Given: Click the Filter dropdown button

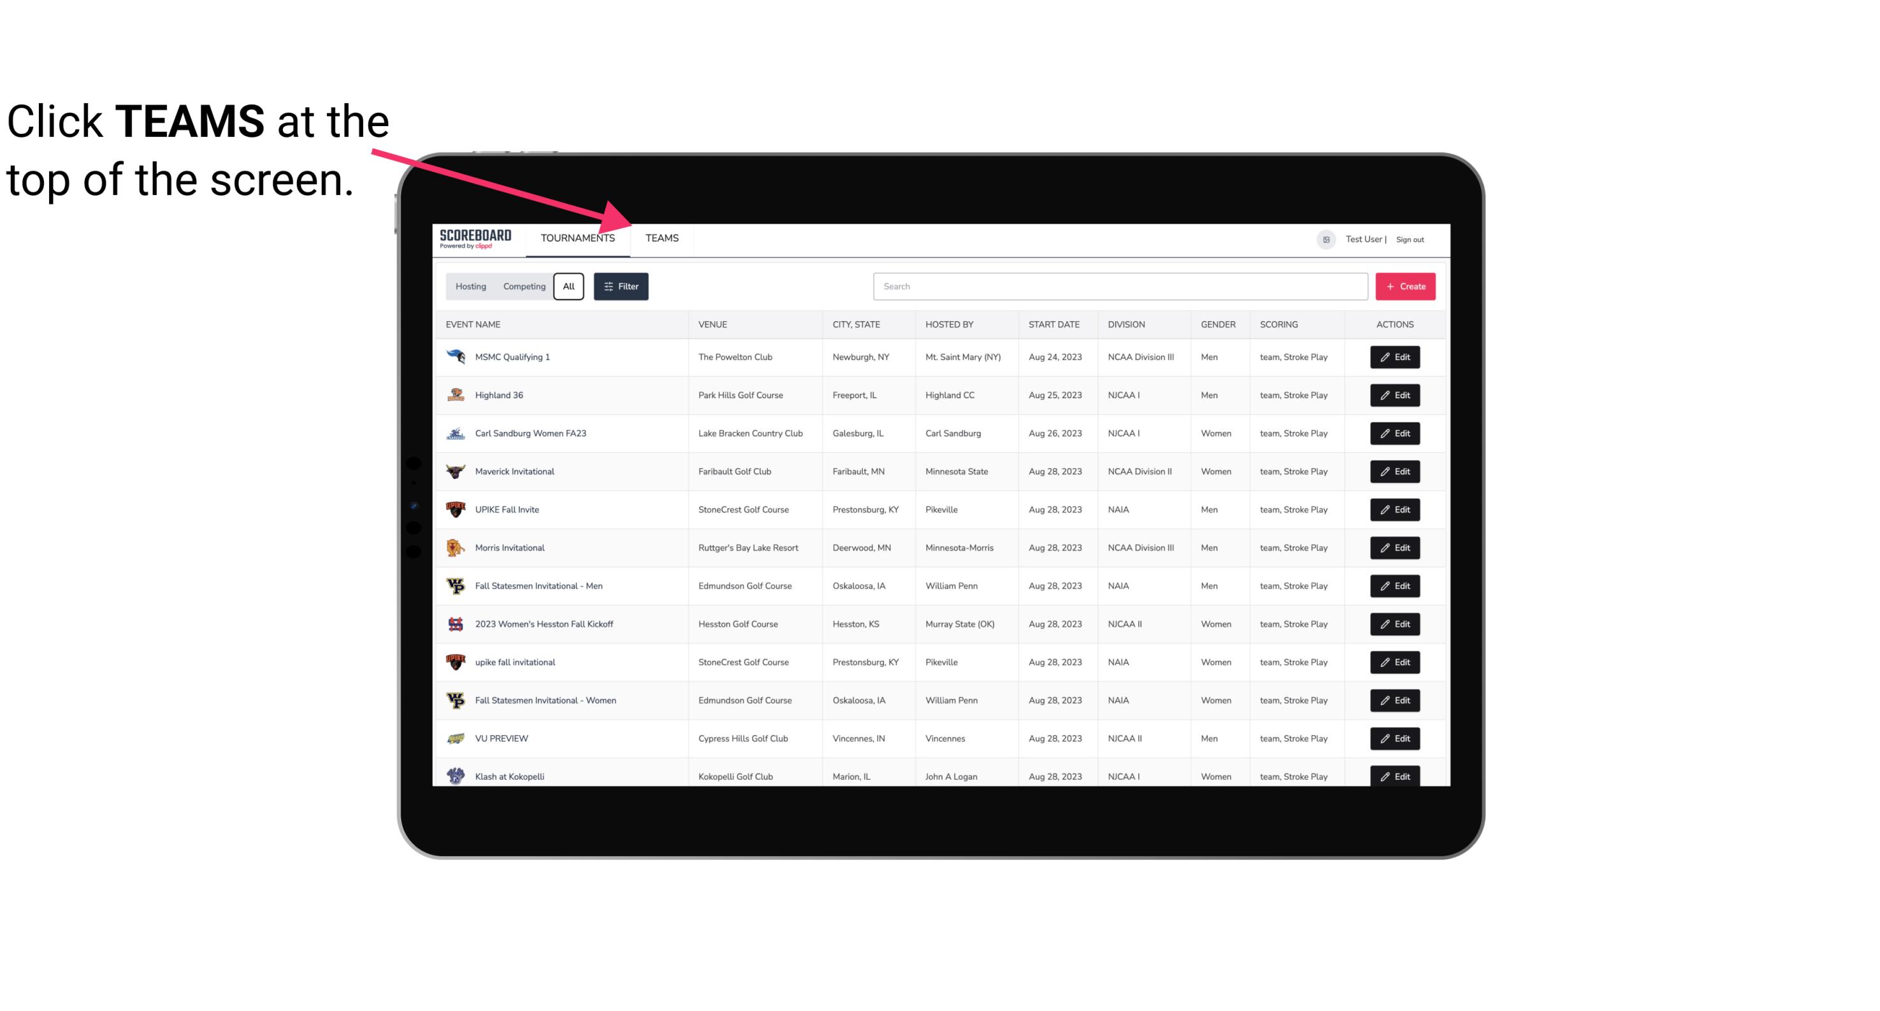Looking at the screenshot, I should coord(620,287).
